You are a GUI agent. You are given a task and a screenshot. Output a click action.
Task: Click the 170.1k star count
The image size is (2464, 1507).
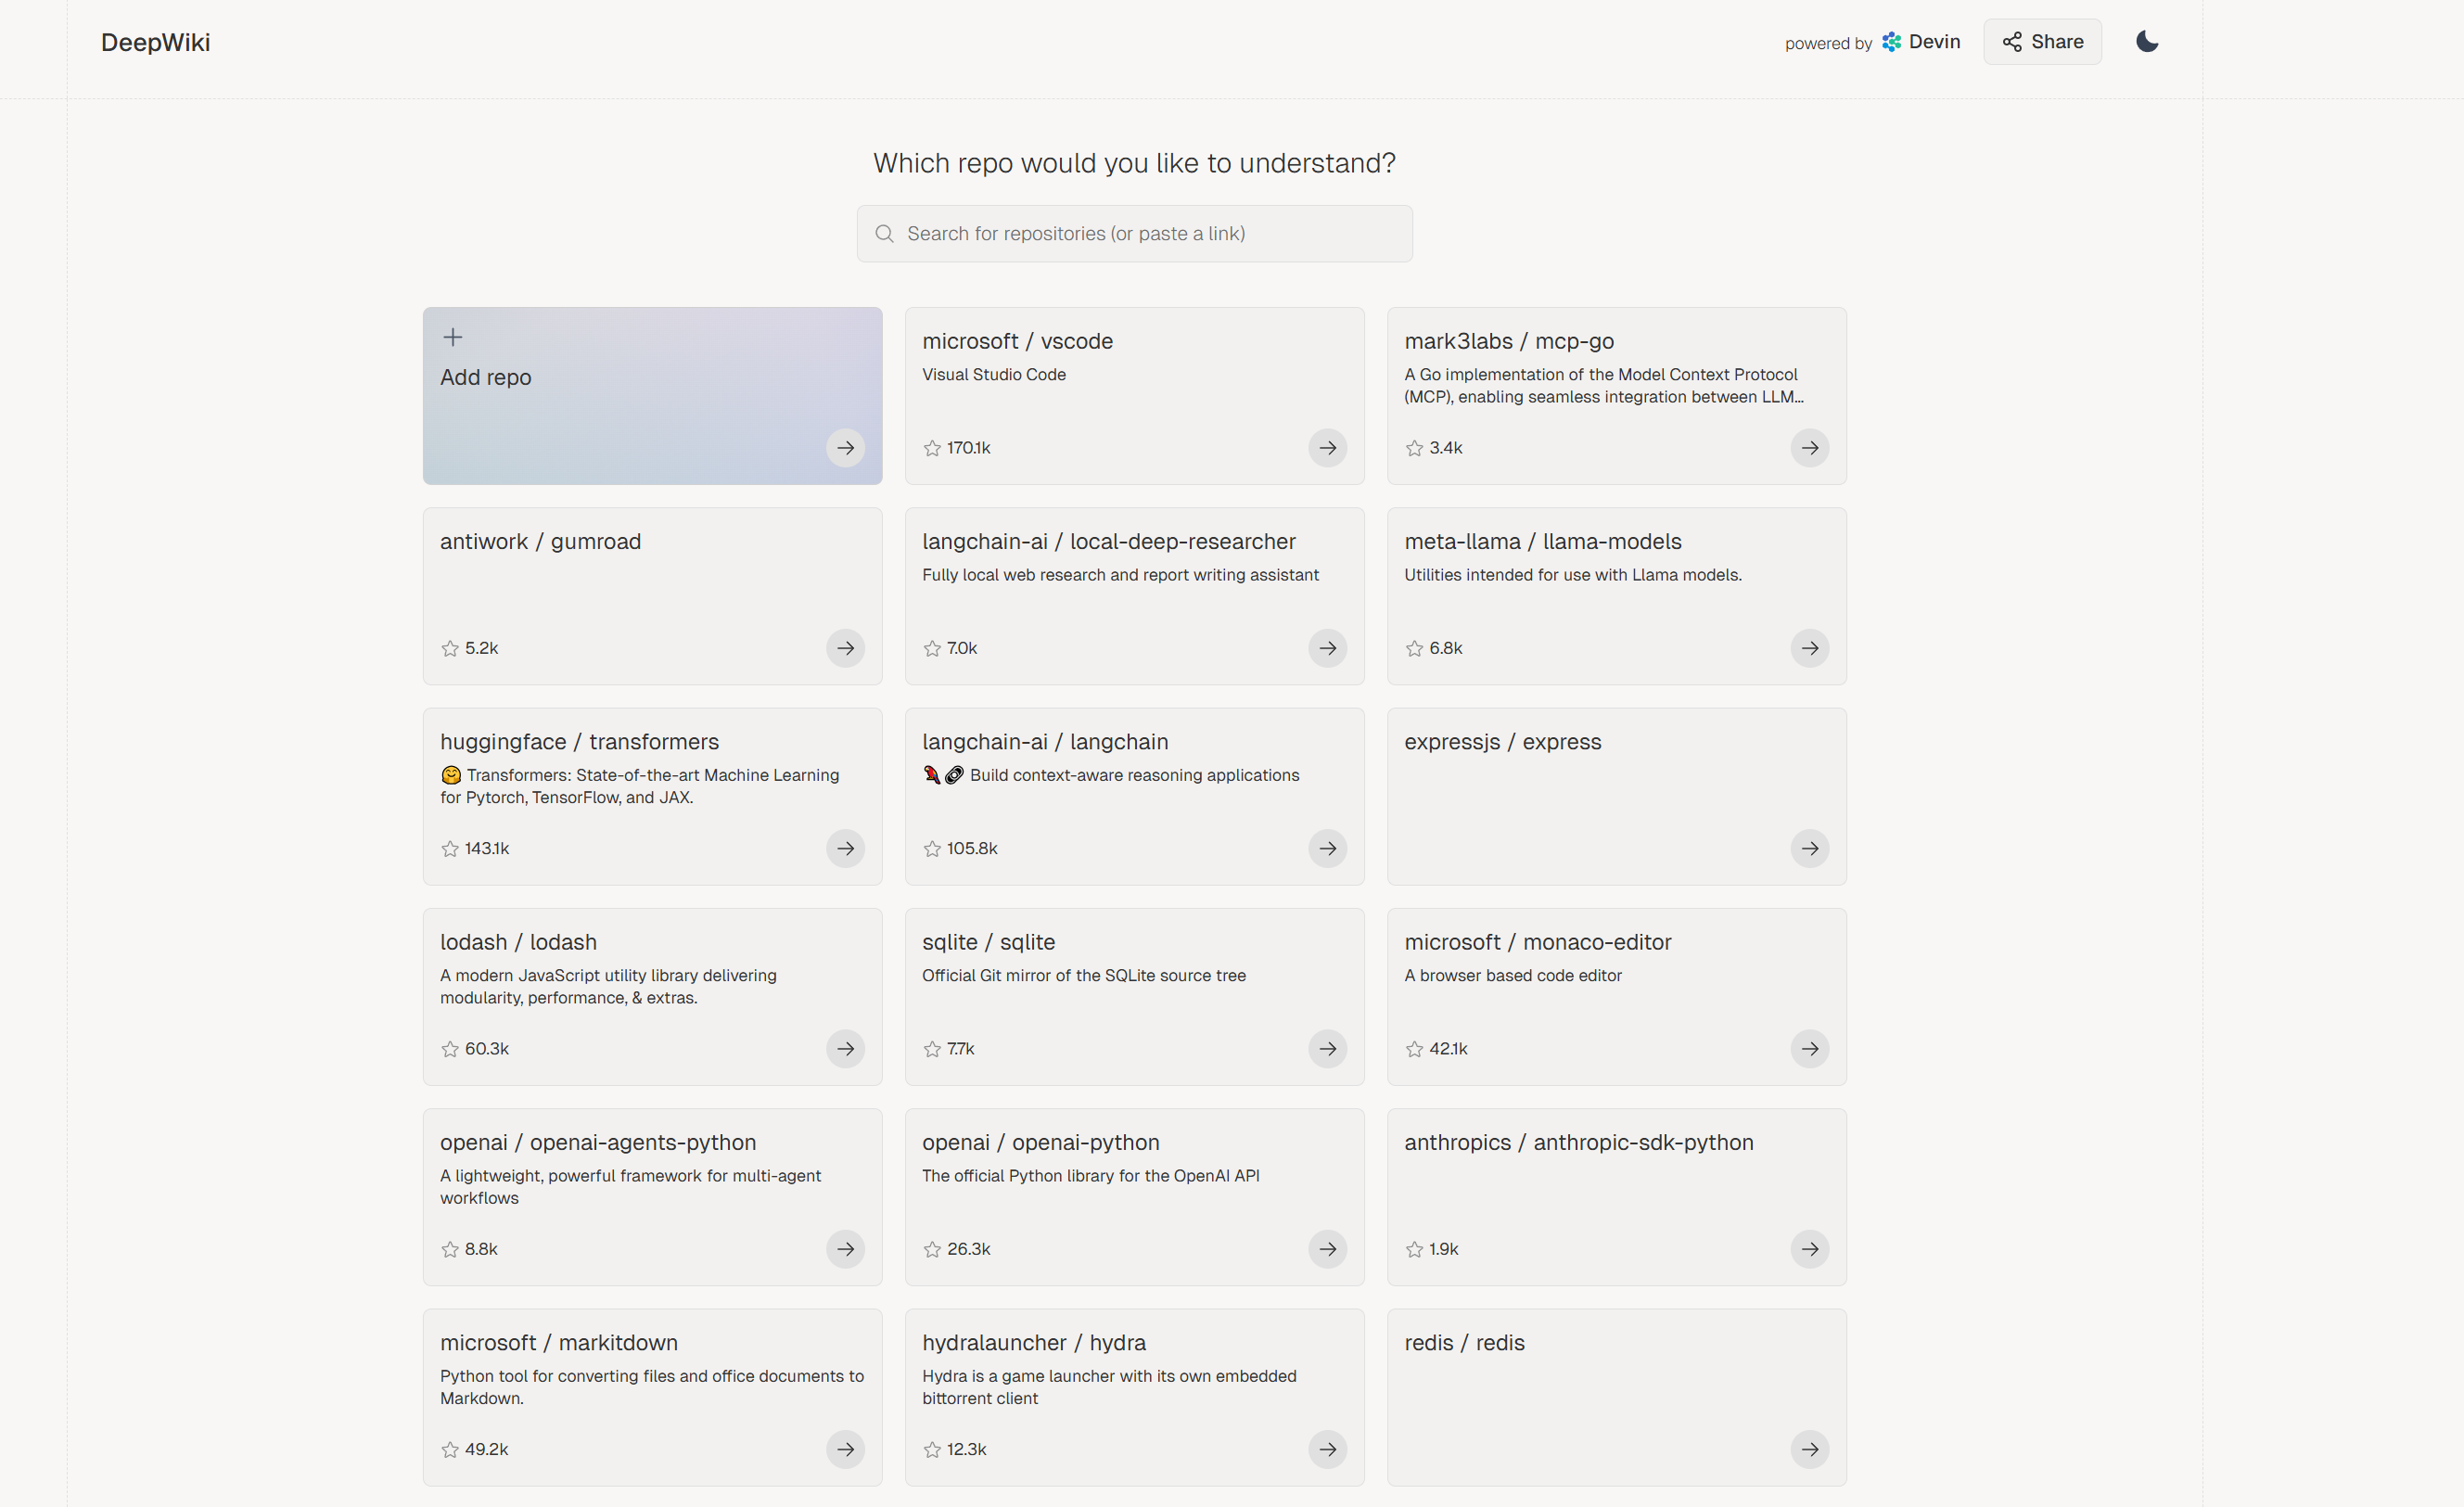968,448
